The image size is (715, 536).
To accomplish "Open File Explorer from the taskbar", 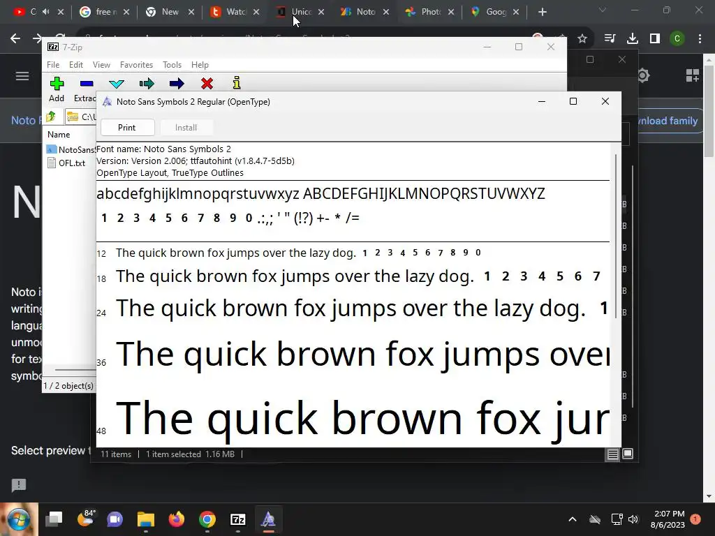I will coord(146,519).
